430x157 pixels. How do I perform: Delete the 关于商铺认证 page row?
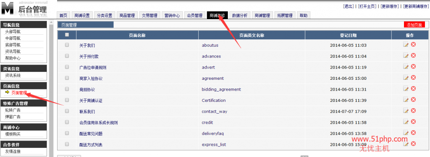pyautogui.click(x=413, y=99)
